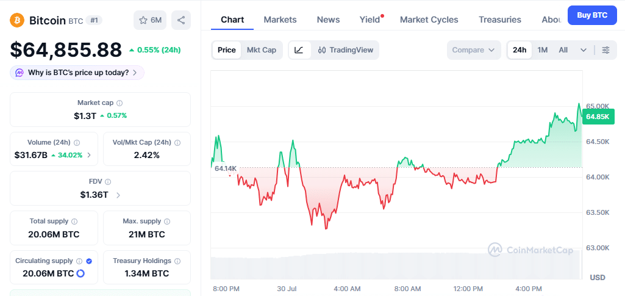Open Volume (24h) info icon
This screenshot has width=625, height=296.
pos(77,142)
